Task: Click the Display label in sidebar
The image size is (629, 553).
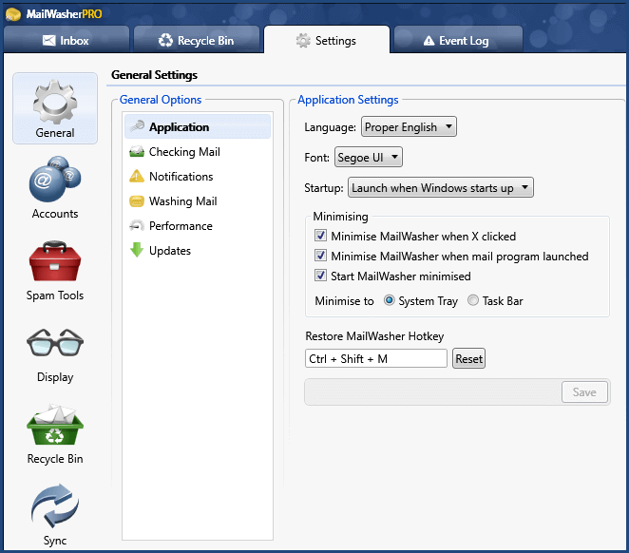Action: tap(55, 377)
